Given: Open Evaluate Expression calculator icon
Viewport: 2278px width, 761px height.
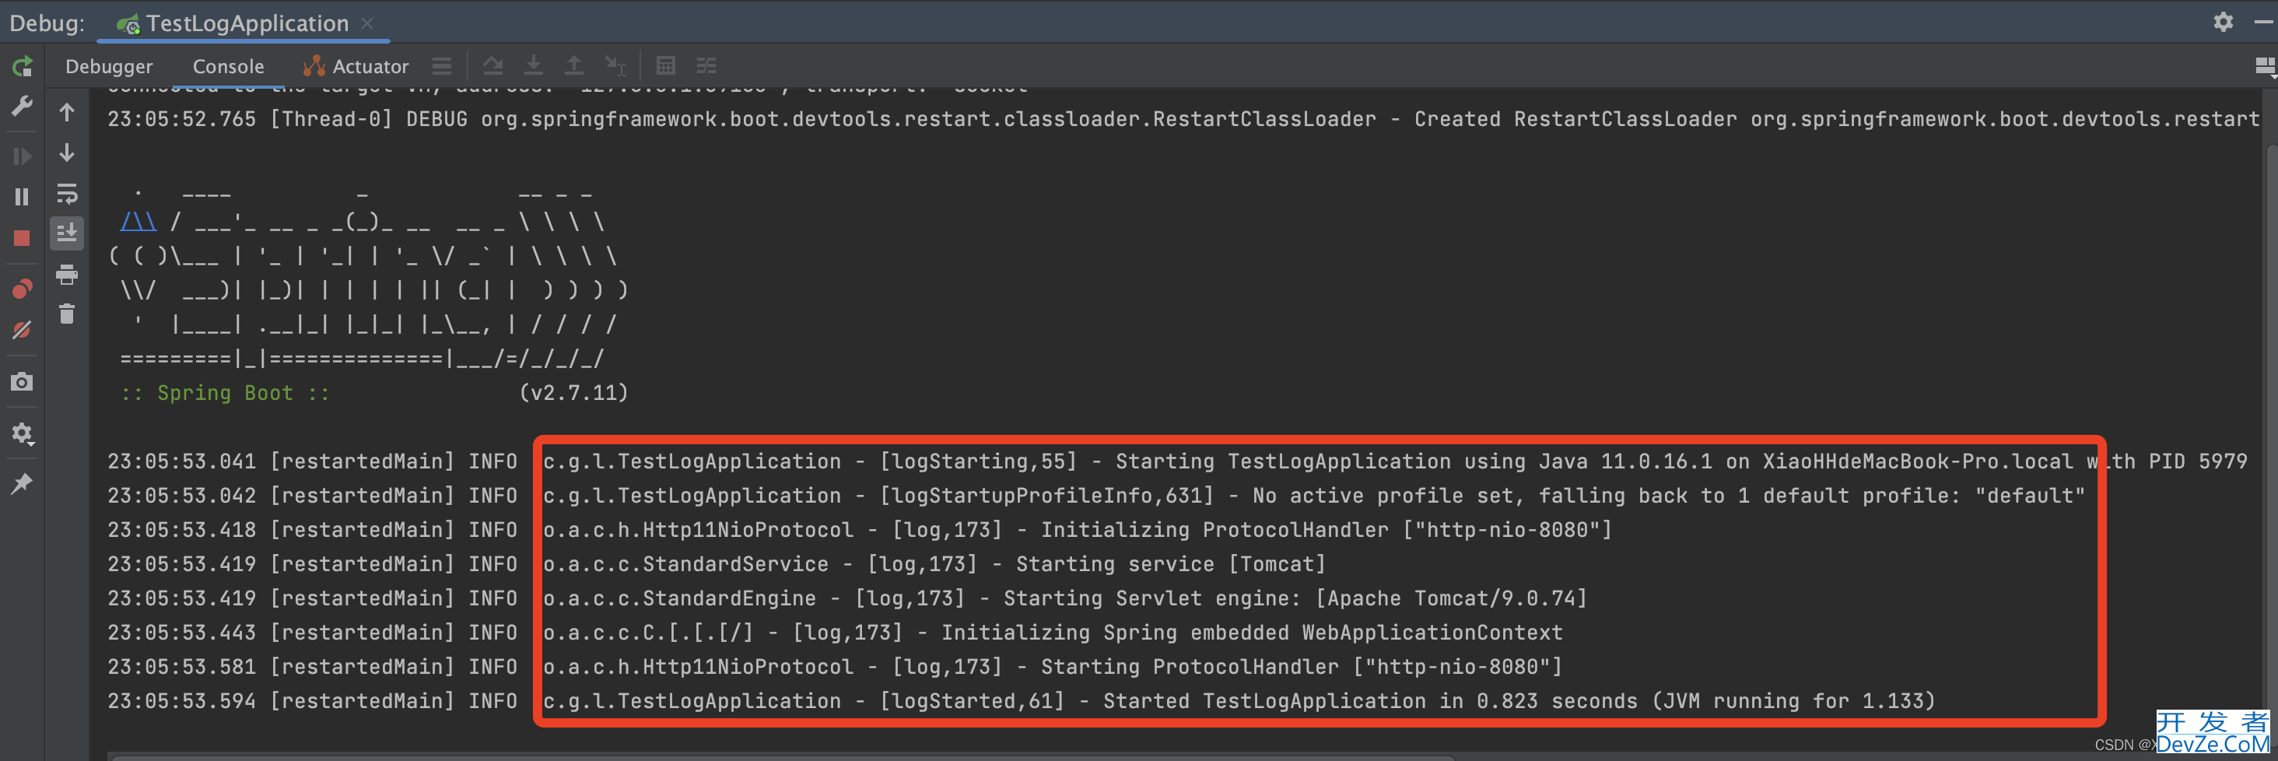Looking at the screenshot, I should click(666, 65).
